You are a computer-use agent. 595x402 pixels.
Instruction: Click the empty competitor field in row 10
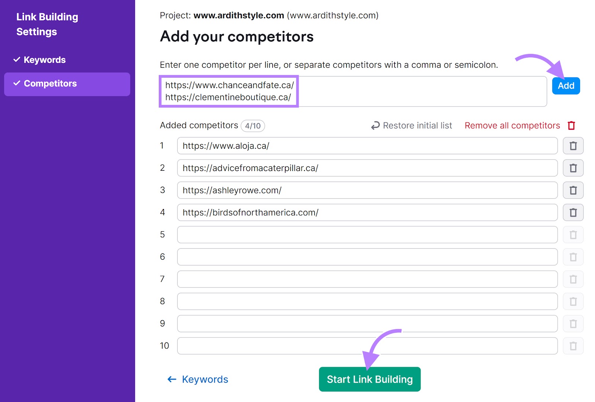pos(367,345)
